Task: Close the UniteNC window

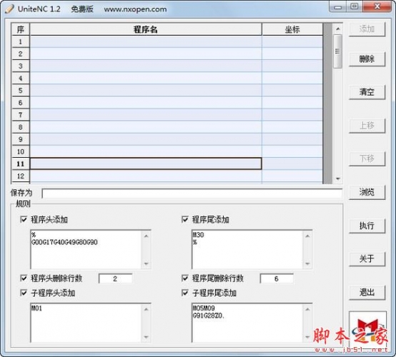Action: click(x=377, y=6)
